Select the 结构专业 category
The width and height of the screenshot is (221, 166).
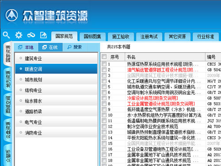click(x=56, y=90)
